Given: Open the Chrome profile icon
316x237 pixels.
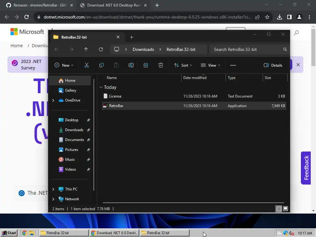Looking at the screenshot, I should 299,17.
